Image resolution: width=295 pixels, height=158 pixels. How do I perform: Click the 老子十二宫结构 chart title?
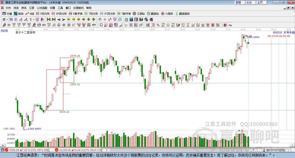point(25,33)
